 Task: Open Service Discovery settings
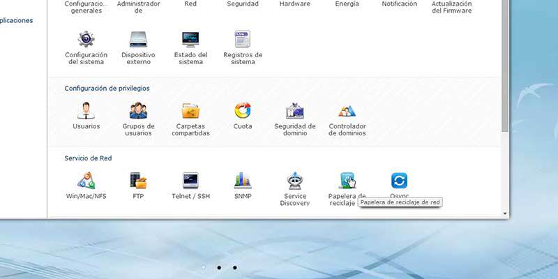(x=294, y=181)
